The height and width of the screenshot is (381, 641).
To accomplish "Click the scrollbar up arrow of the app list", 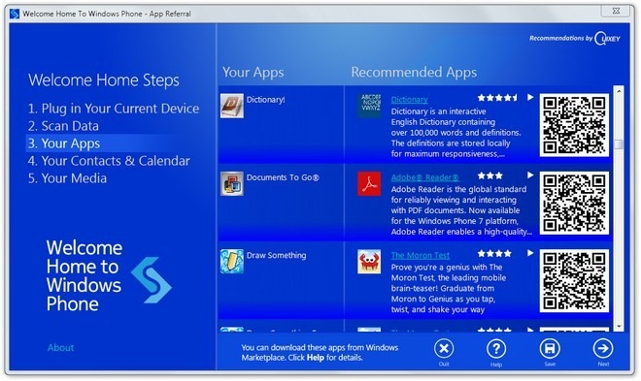I will point(619,91).
